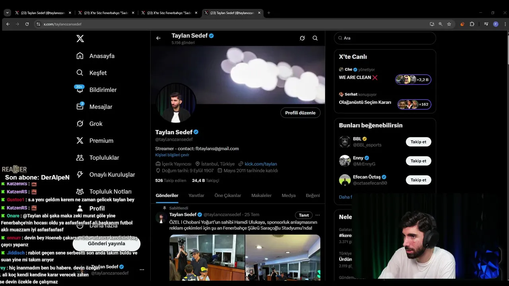
Task: Follow Enny with Takip et button
Action: point(418,161)
